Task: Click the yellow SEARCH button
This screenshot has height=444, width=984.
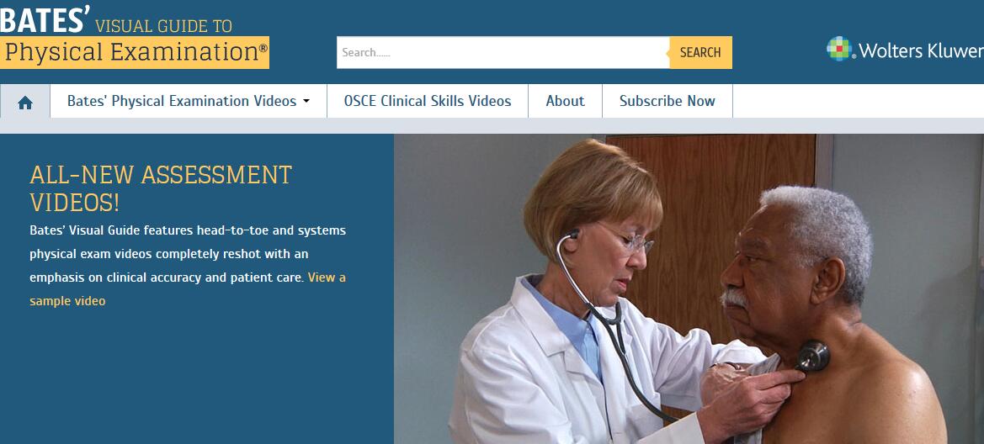Action: tap(700, 53)
